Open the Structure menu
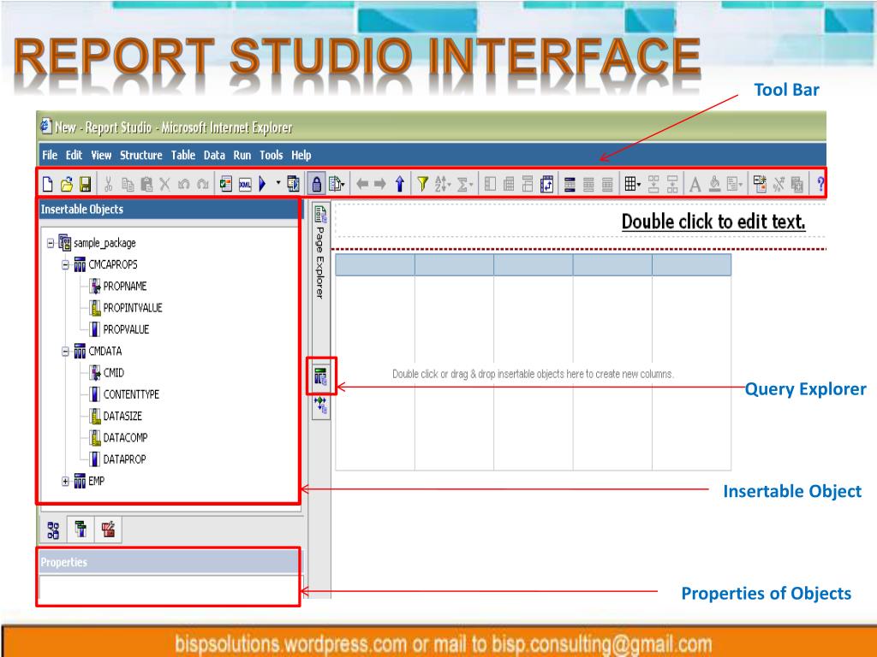The width and height of the screenshot is (877, 657). pos(141,155)
